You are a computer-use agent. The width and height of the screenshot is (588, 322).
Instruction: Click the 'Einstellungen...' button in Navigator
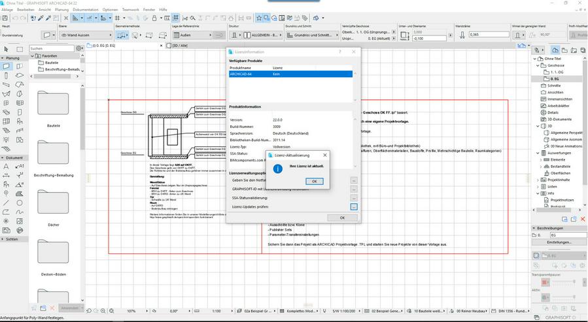559,242
